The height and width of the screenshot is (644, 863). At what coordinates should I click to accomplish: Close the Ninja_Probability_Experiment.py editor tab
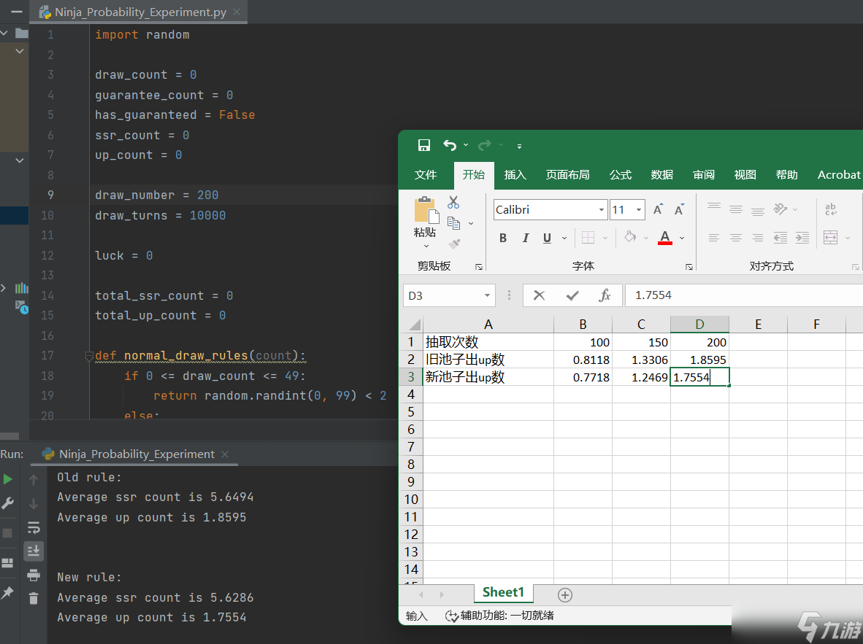click(x=237, y=12)
